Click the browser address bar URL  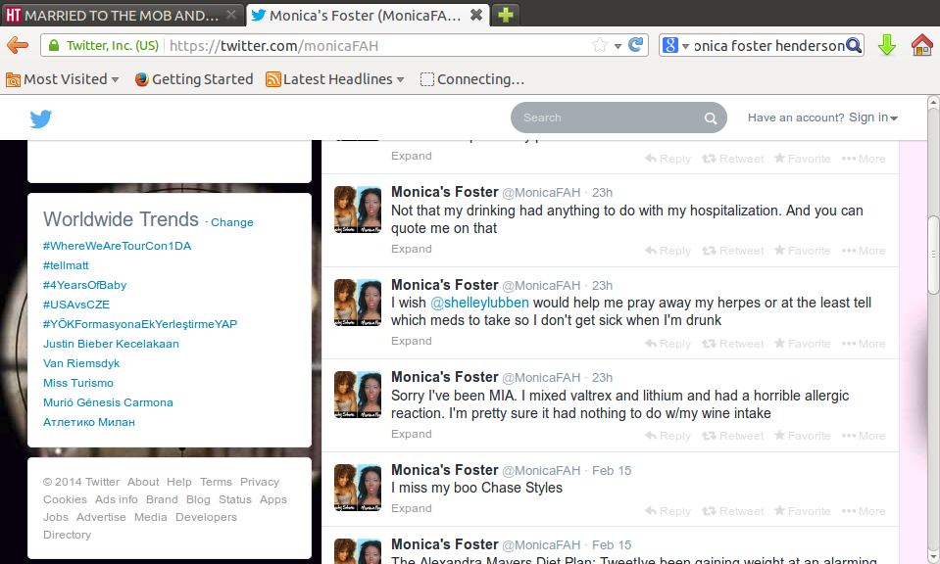[x=273, y=45]
